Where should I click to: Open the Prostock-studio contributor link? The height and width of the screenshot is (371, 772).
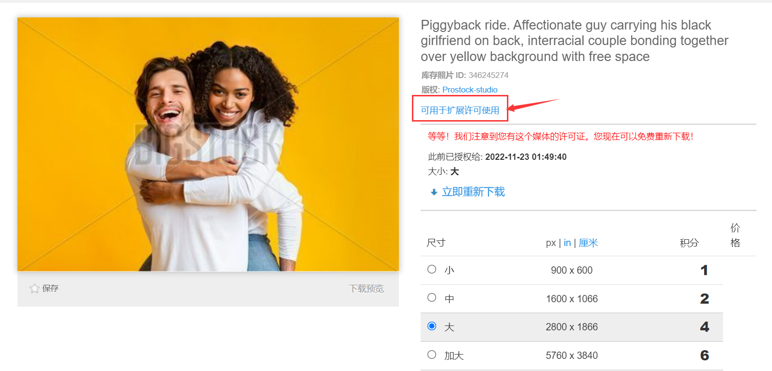click(x=470, y=90)
